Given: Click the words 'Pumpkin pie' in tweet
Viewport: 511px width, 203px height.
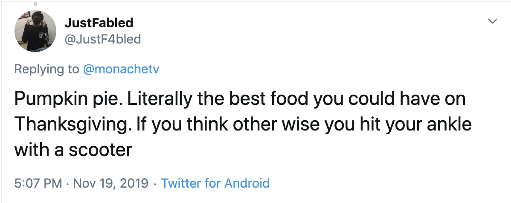Looking at the screenshot, I should click(x=58, y=99).
